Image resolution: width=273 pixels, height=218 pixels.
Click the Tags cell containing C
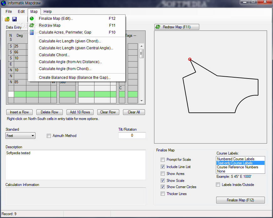tap(122, 88)
